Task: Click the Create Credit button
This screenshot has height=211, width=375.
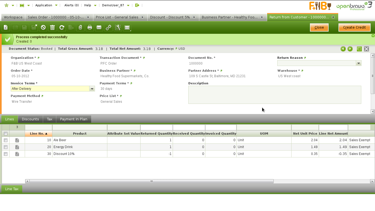Action: click(354, 27)
